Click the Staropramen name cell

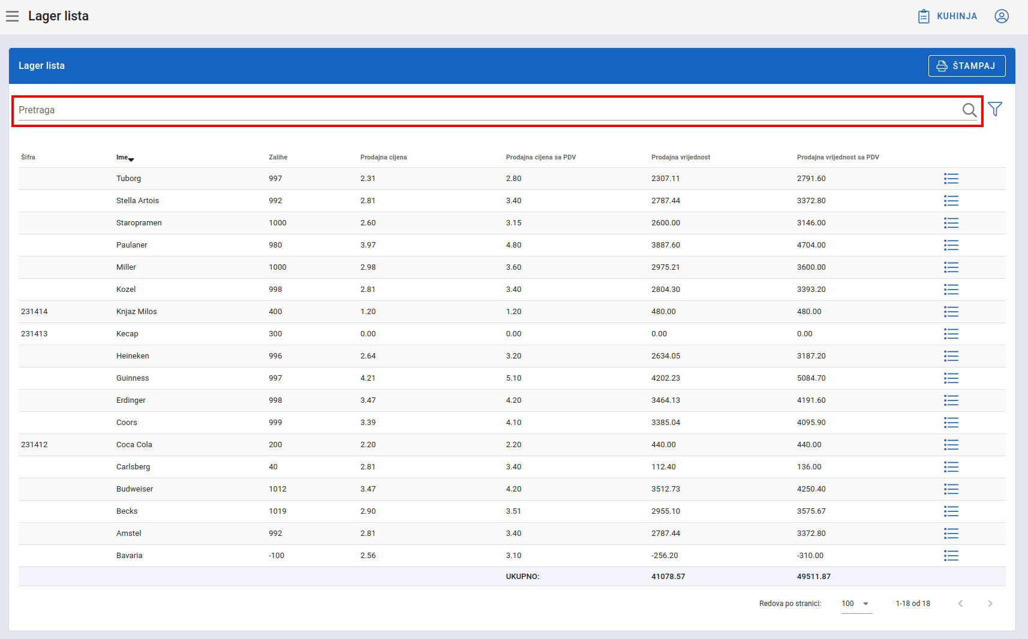click(x=139, y=223)
